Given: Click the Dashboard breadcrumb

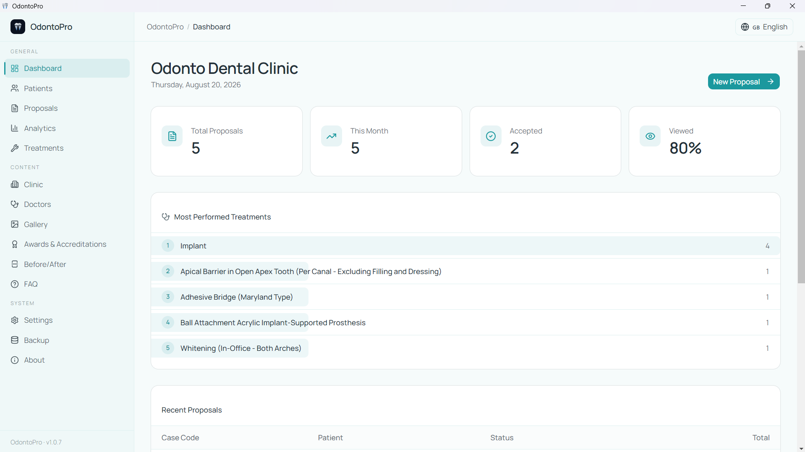Looking at the screenshot, I should (x=212, y=27).
